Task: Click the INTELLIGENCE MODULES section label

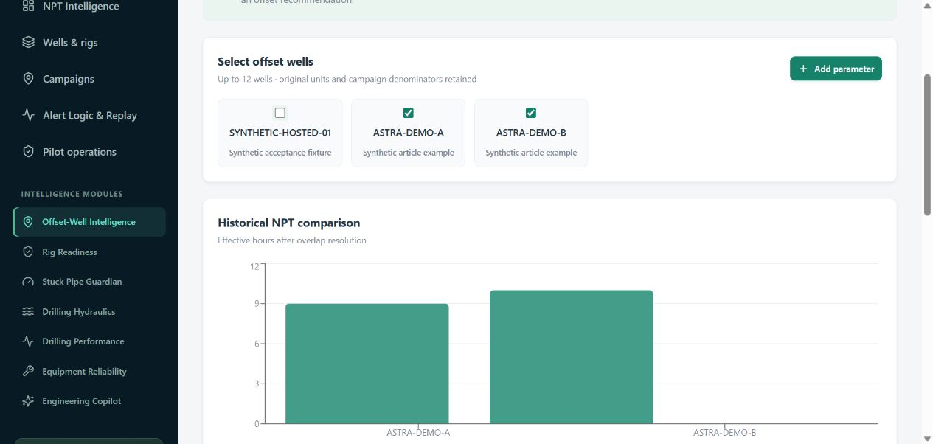Action: coord(72,194)
